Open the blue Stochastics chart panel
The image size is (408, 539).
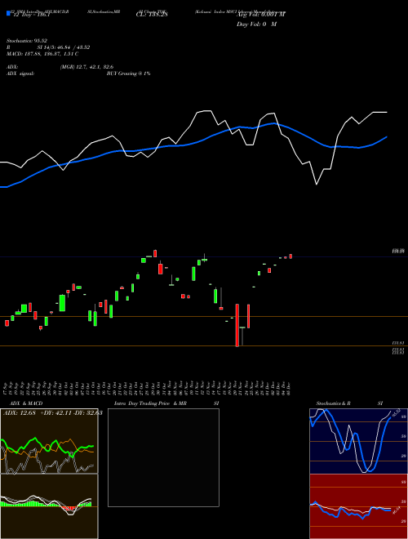click(x=358, y=441)
